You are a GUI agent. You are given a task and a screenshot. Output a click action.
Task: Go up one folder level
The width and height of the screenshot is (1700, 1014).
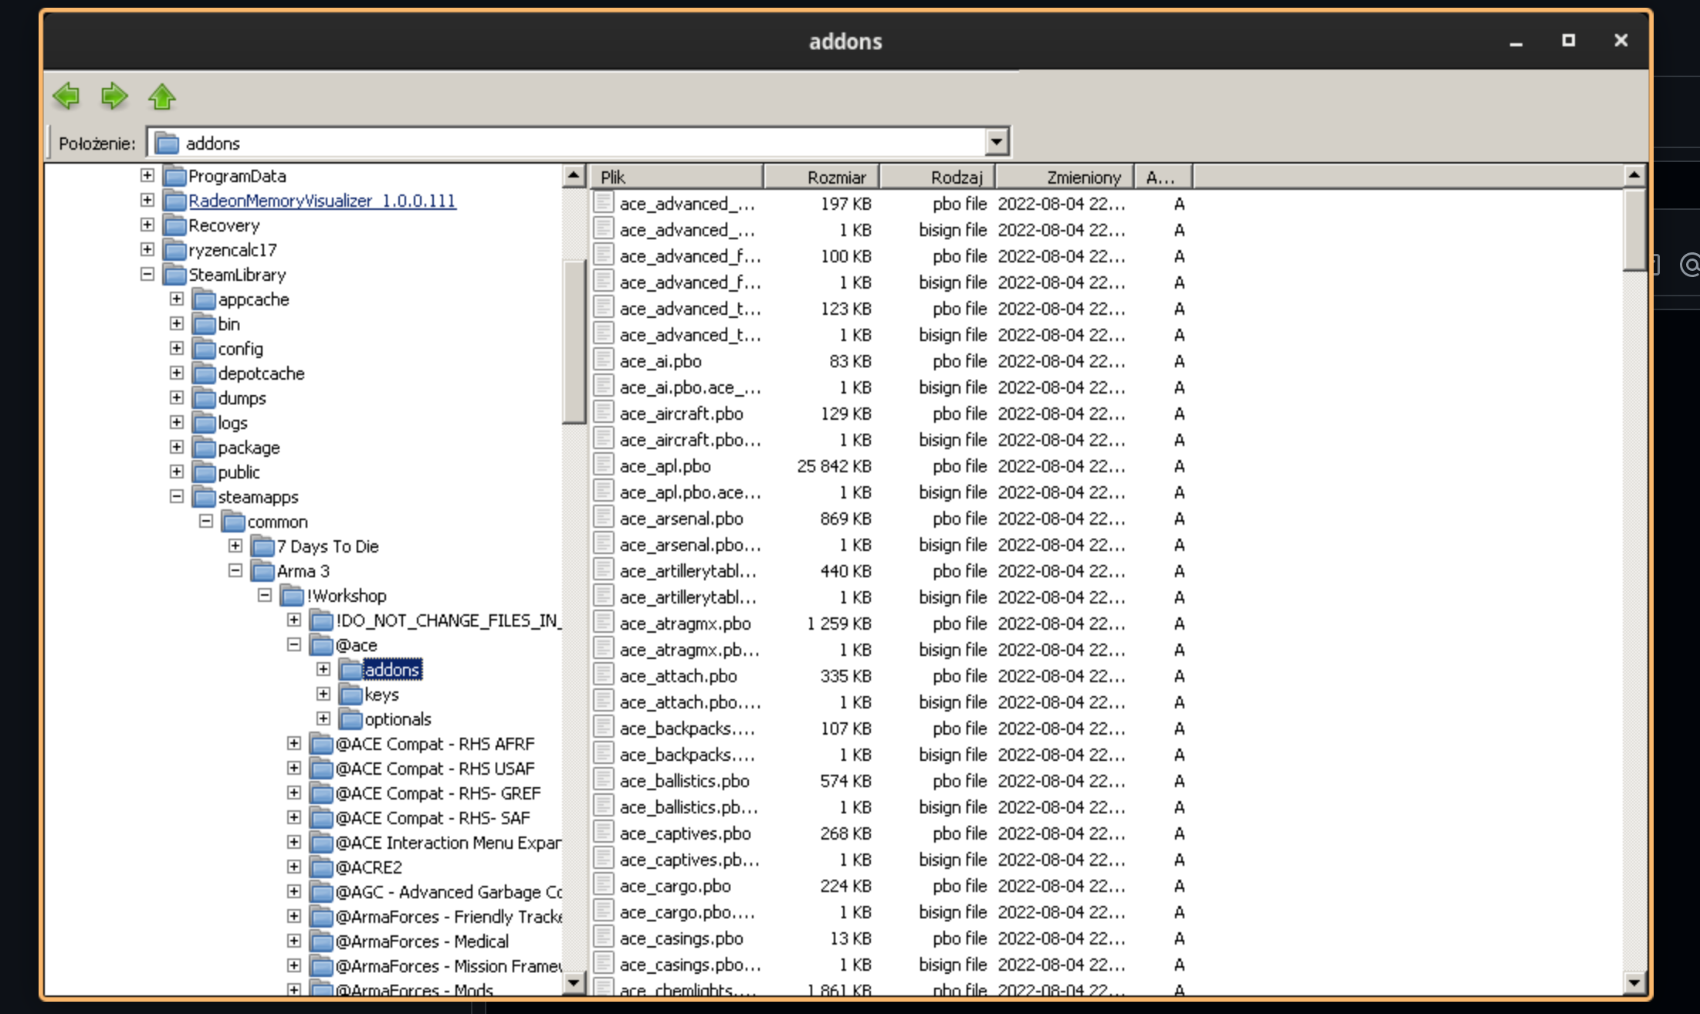pos(162,96)
